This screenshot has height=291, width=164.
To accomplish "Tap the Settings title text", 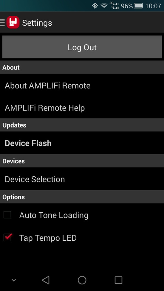I will 37,23.
